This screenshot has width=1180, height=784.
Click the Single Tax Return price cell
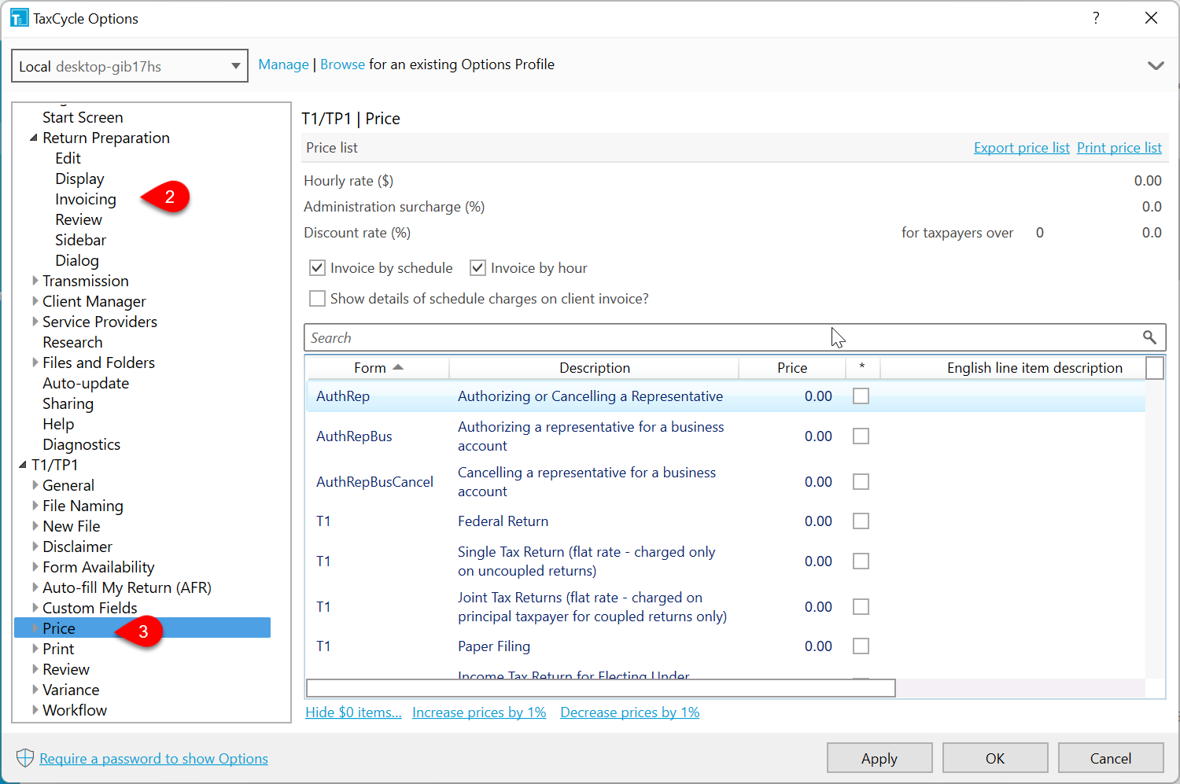pos(818,561)
